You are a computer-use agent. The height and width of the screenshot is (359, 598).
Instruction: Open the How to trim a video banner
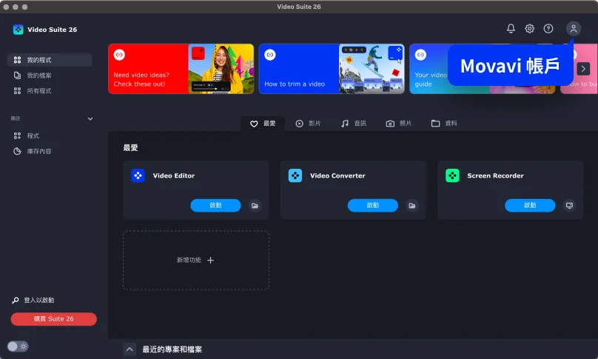tap(332, 69)
